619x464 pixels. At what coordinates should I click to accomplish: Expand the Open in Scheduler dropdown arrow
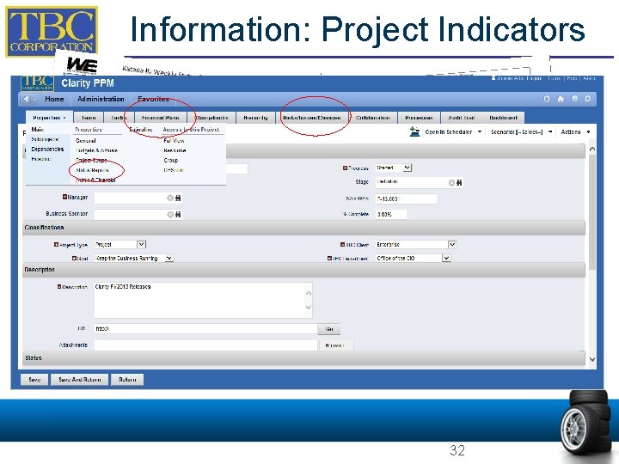click(480, 131)
